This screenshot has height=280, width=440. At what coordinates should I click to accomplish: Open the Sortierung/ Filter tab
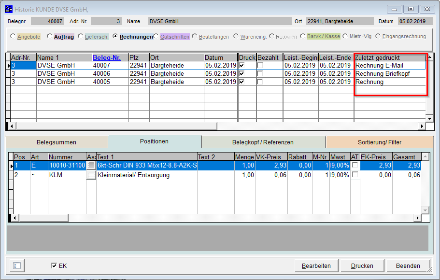point(379,142)
